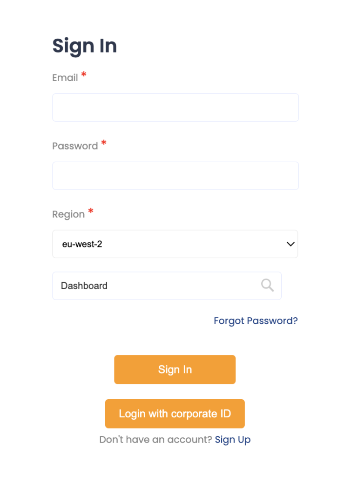Click the Email input field
364x477 pixels.
pos(175,108)
